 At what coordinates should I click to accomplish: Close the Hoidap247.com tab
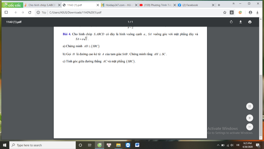(x=136, y=5)
